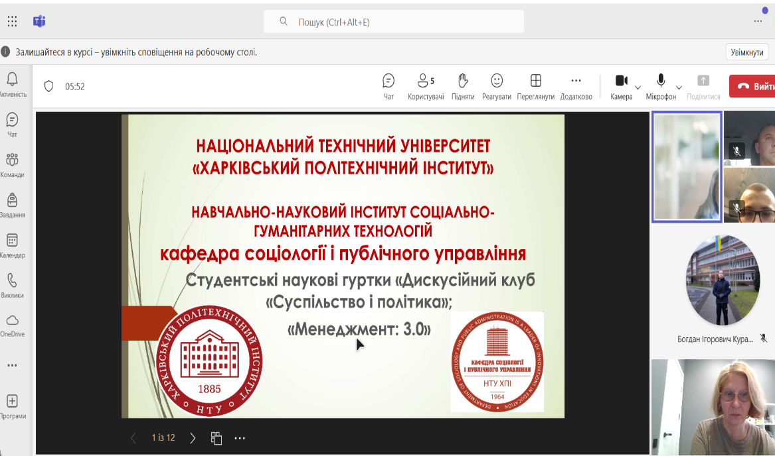775x456 pixels.
Task: Select the highlighted blurred participant video
Action: [x=687, y=167]
